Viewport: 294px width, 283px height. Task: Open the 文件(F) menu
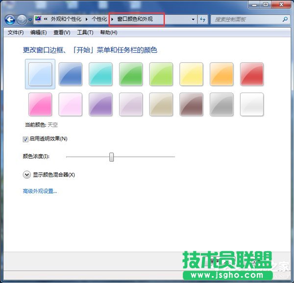16,32
